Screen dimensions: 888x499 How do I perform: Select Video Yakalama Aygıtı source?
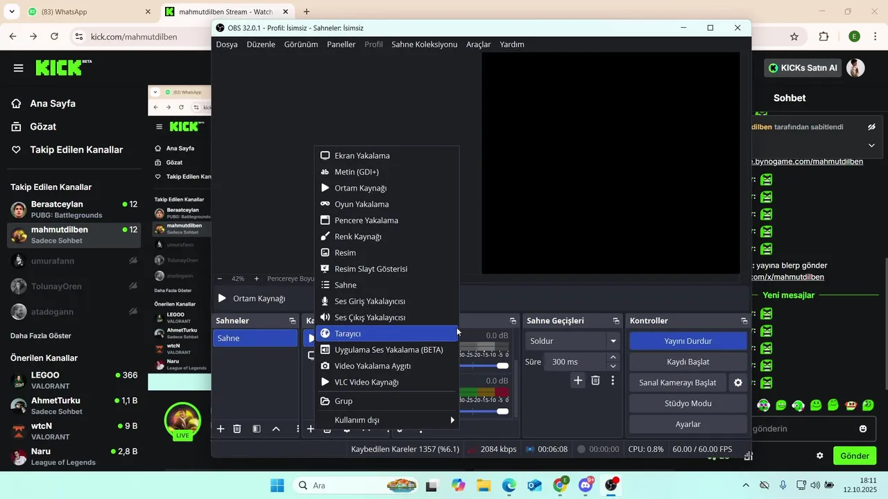point(387,366)
